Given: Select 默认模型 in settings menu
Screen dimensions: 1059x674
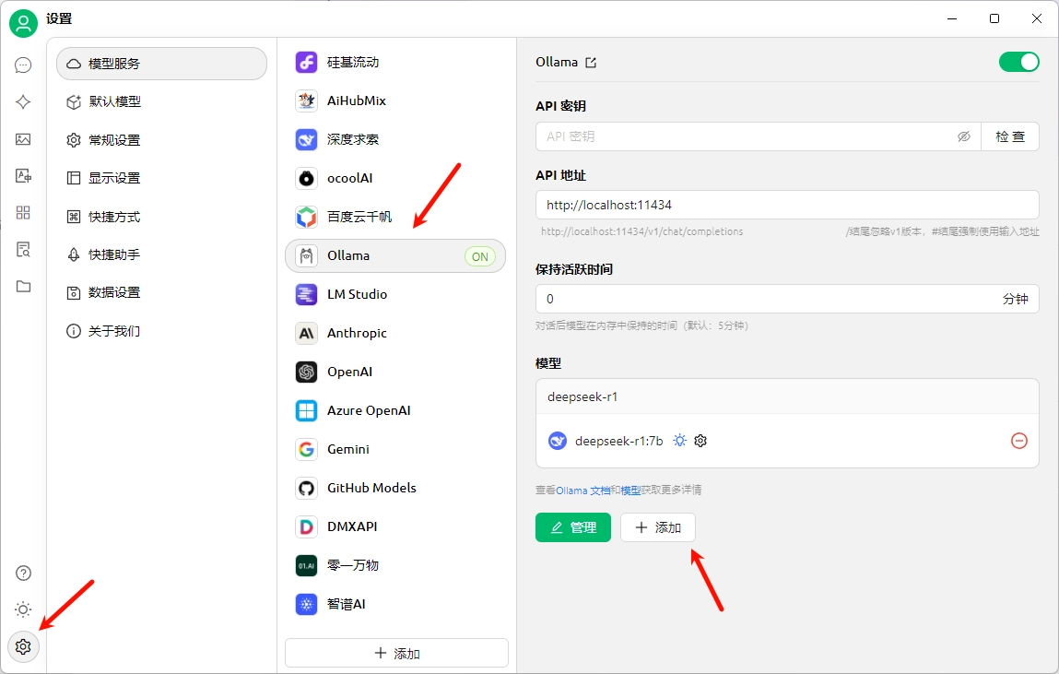Looking at the screenshot, I should pos(115,102).
